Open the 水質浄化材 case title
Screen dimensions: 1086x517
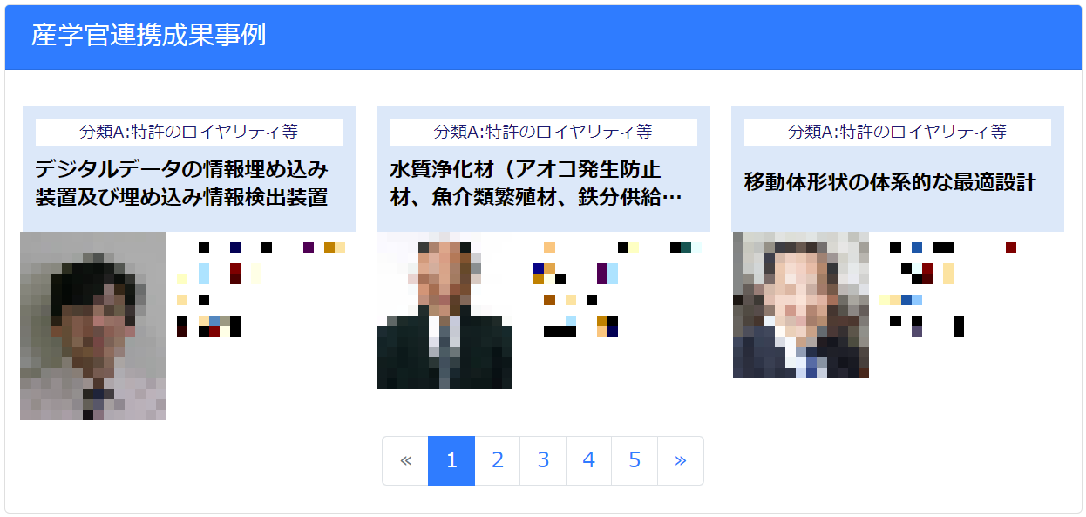pos(536,182)
